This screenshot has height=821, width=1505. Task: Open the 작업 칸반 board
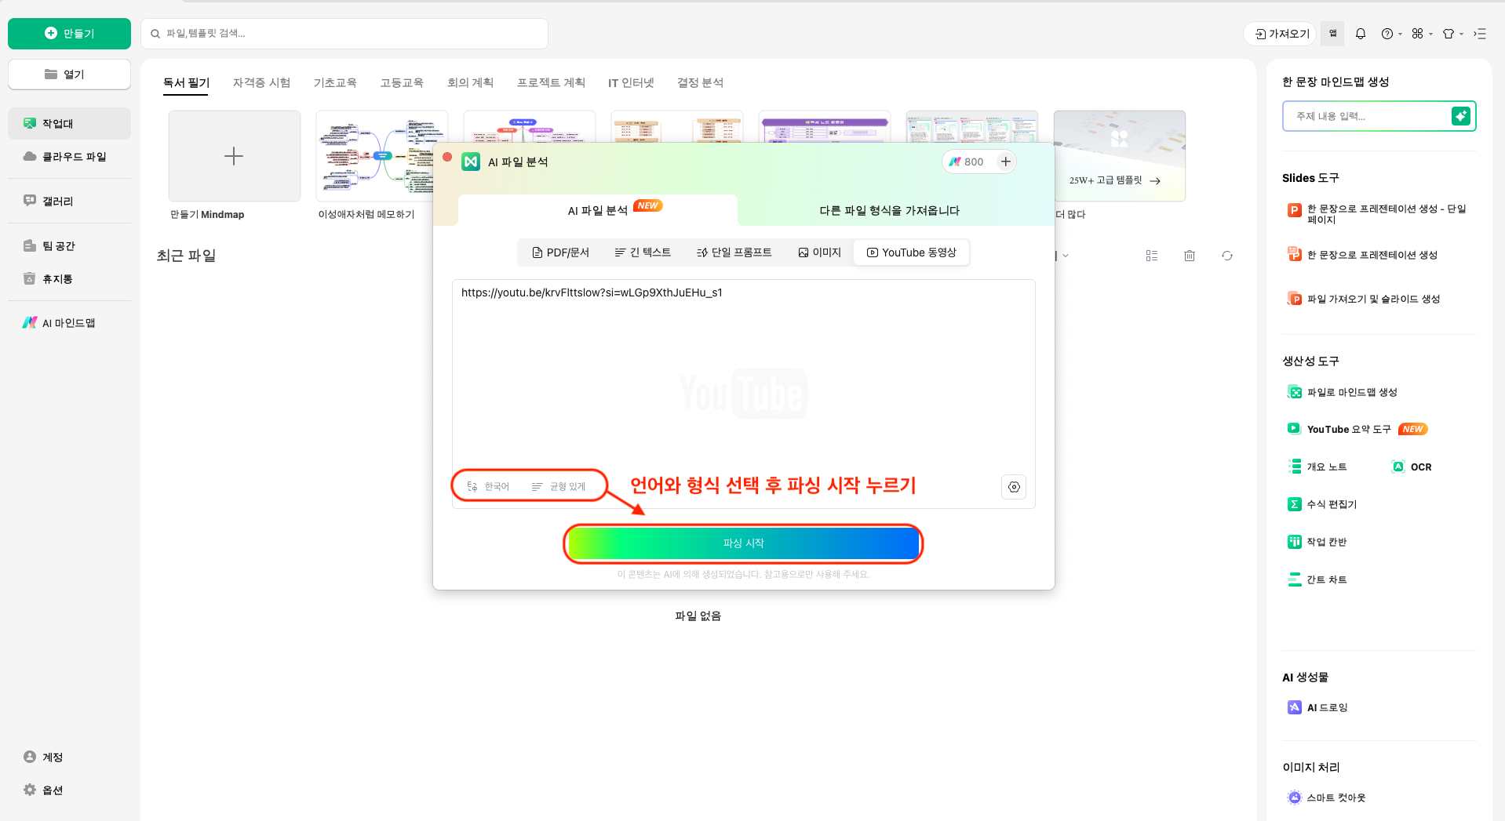[1327, 541]
